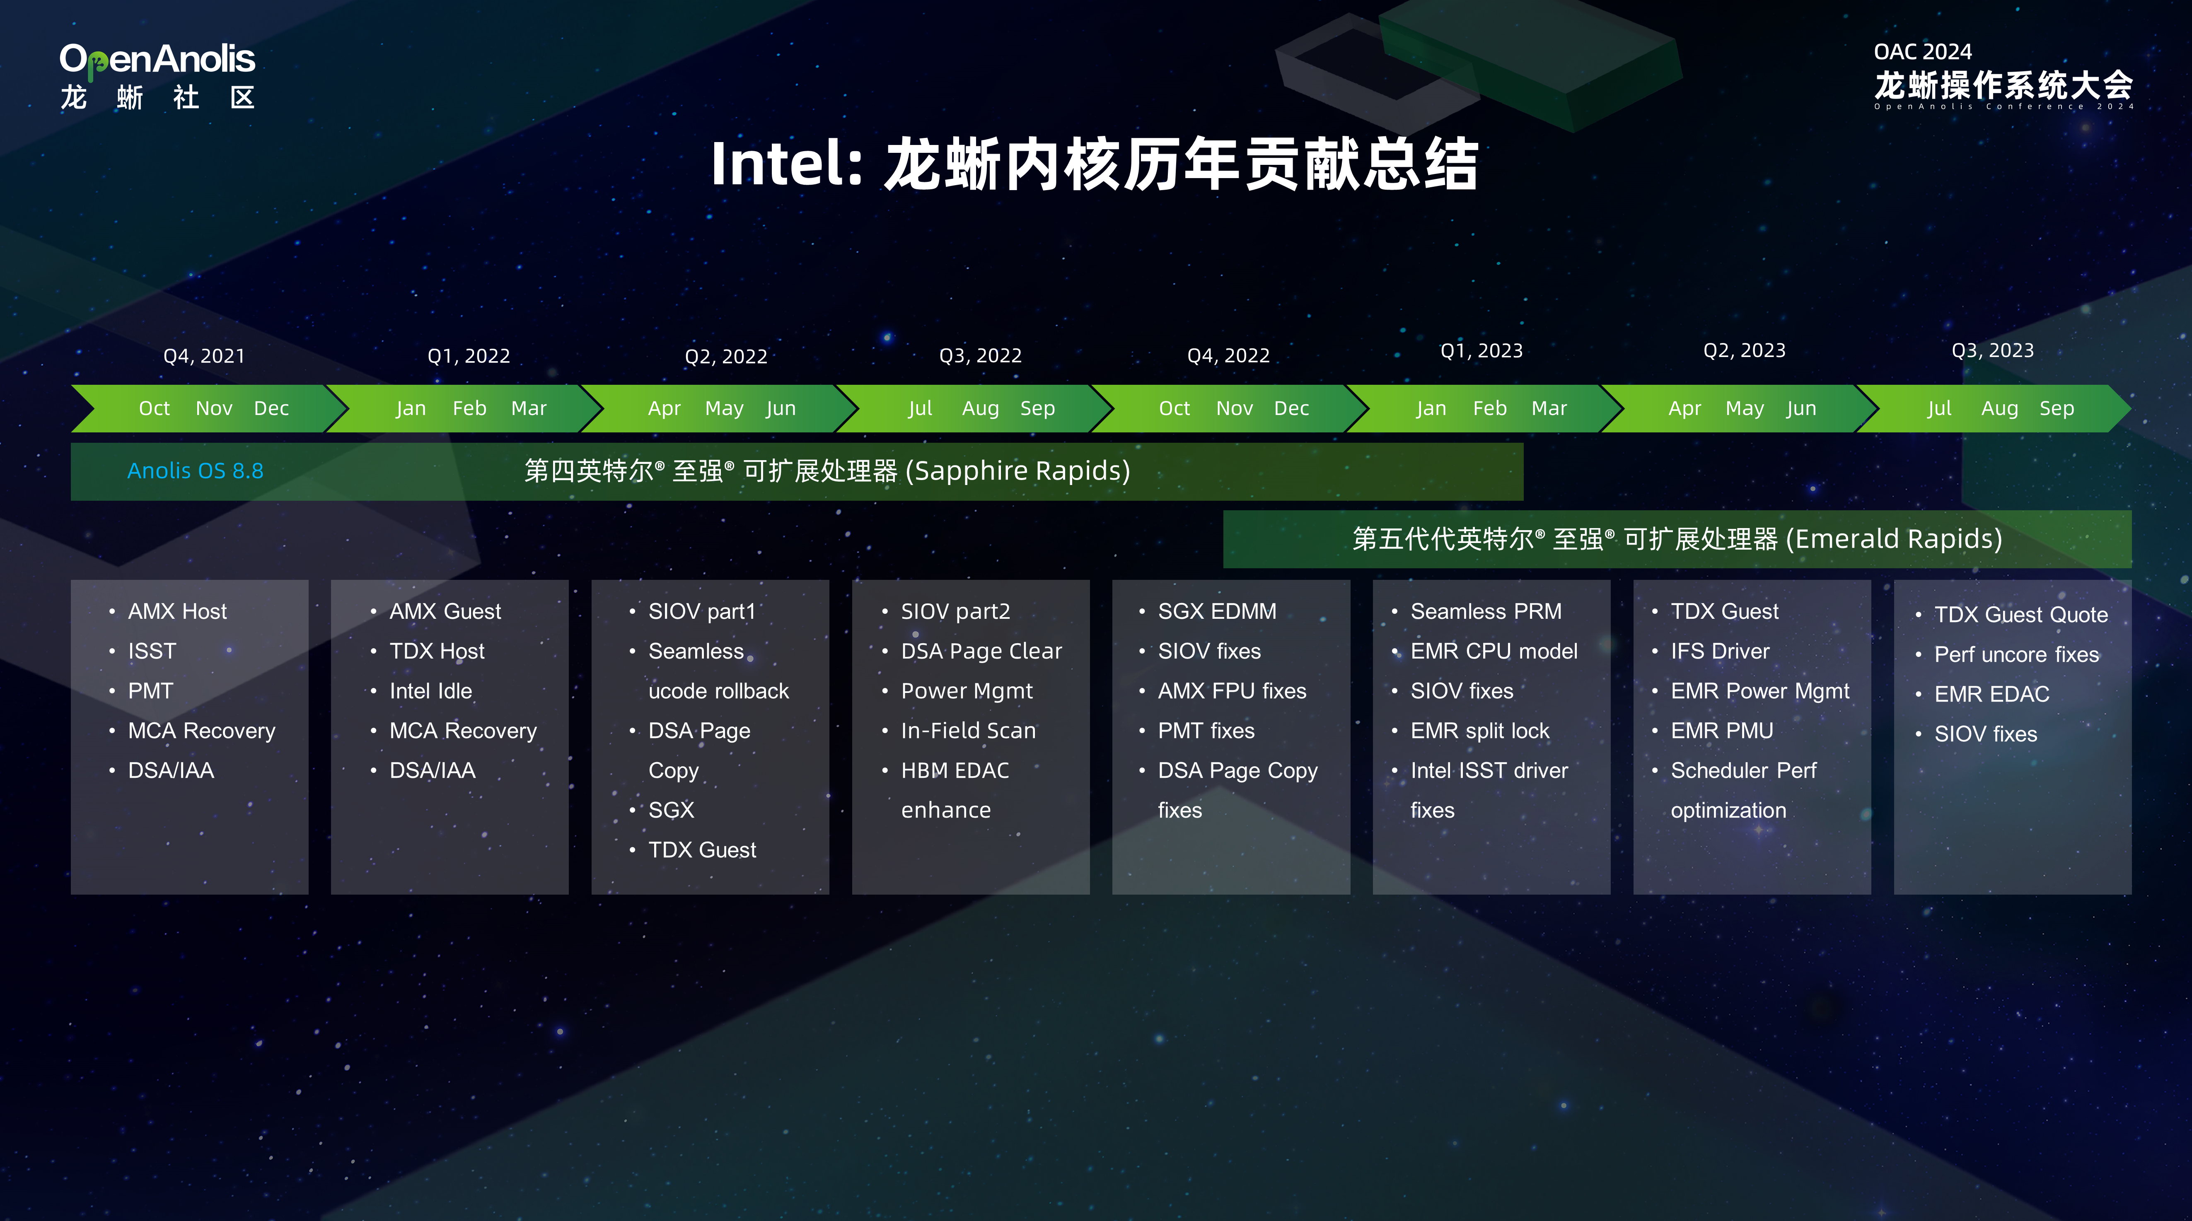The image size is (2192, 1221).
Task: Click the Q1, 2023 quarter label
Action: (x=1481, y=350)
